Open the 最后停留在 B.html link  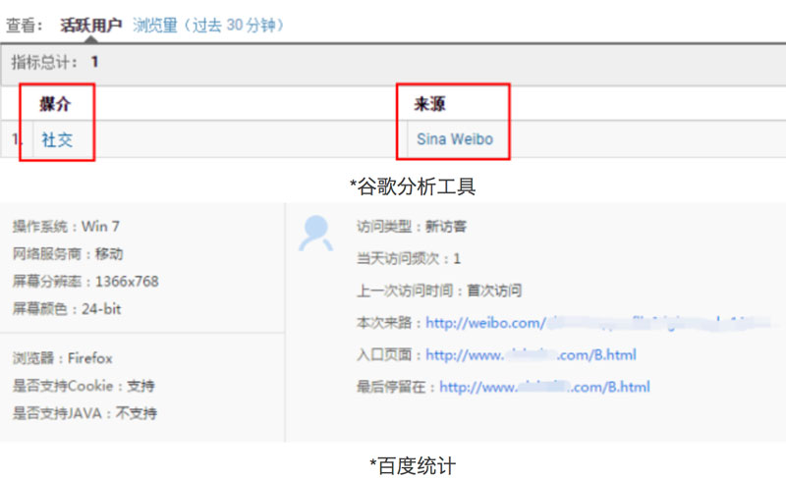click(544, 387)
